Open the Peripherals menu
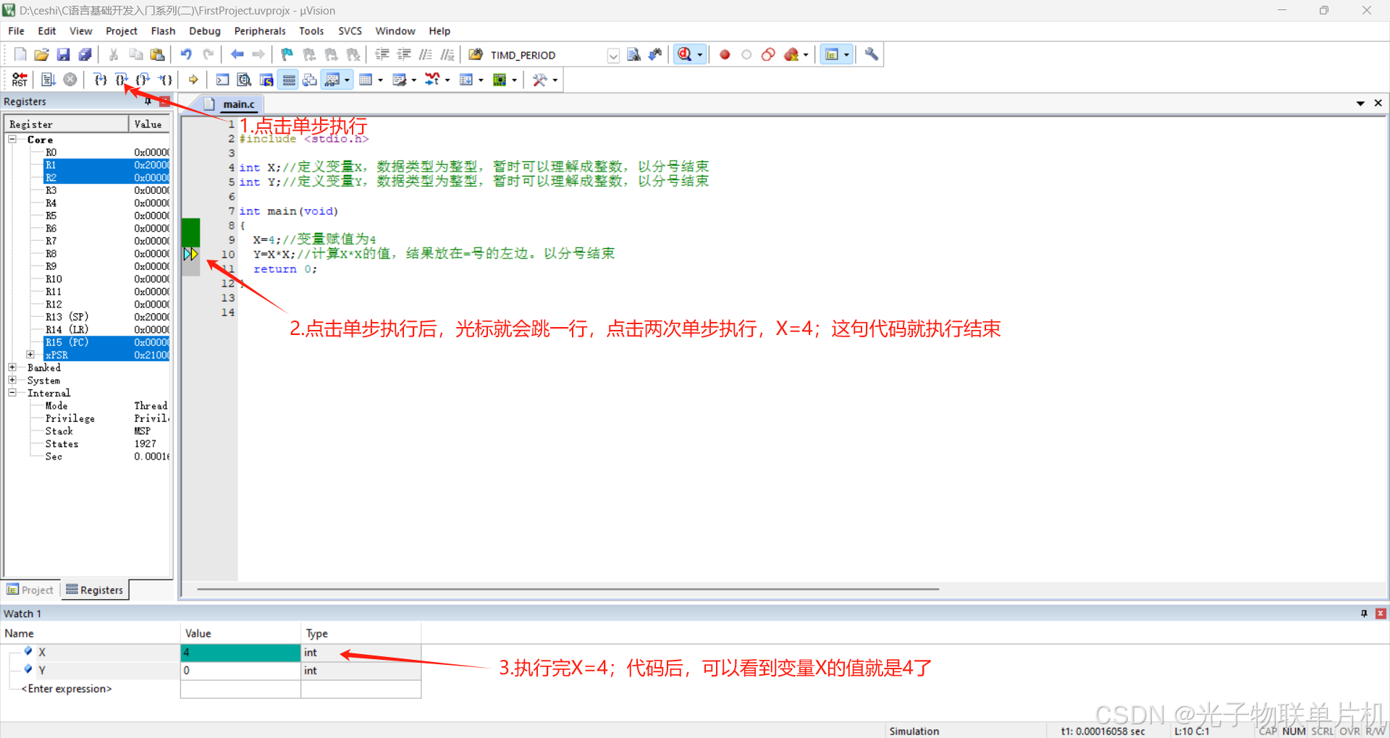The height and width of the screenshot is (738, 1390). point(260,31)
